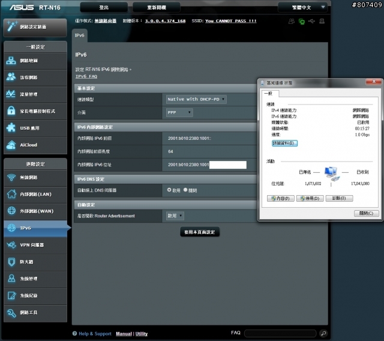The height and width of the screenshot is (341, 384).
Task: Click the prefix length value 64
Action: click(x=170, y=152)
